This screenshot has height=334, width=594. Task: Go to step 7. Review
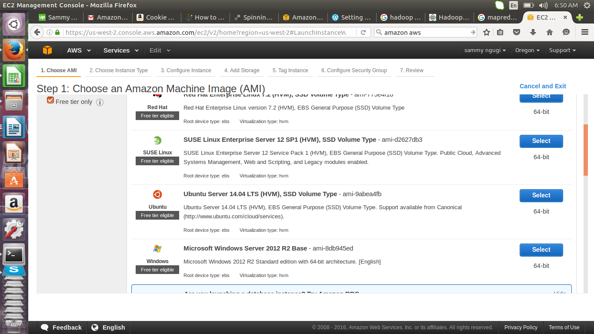coord(412,70)
